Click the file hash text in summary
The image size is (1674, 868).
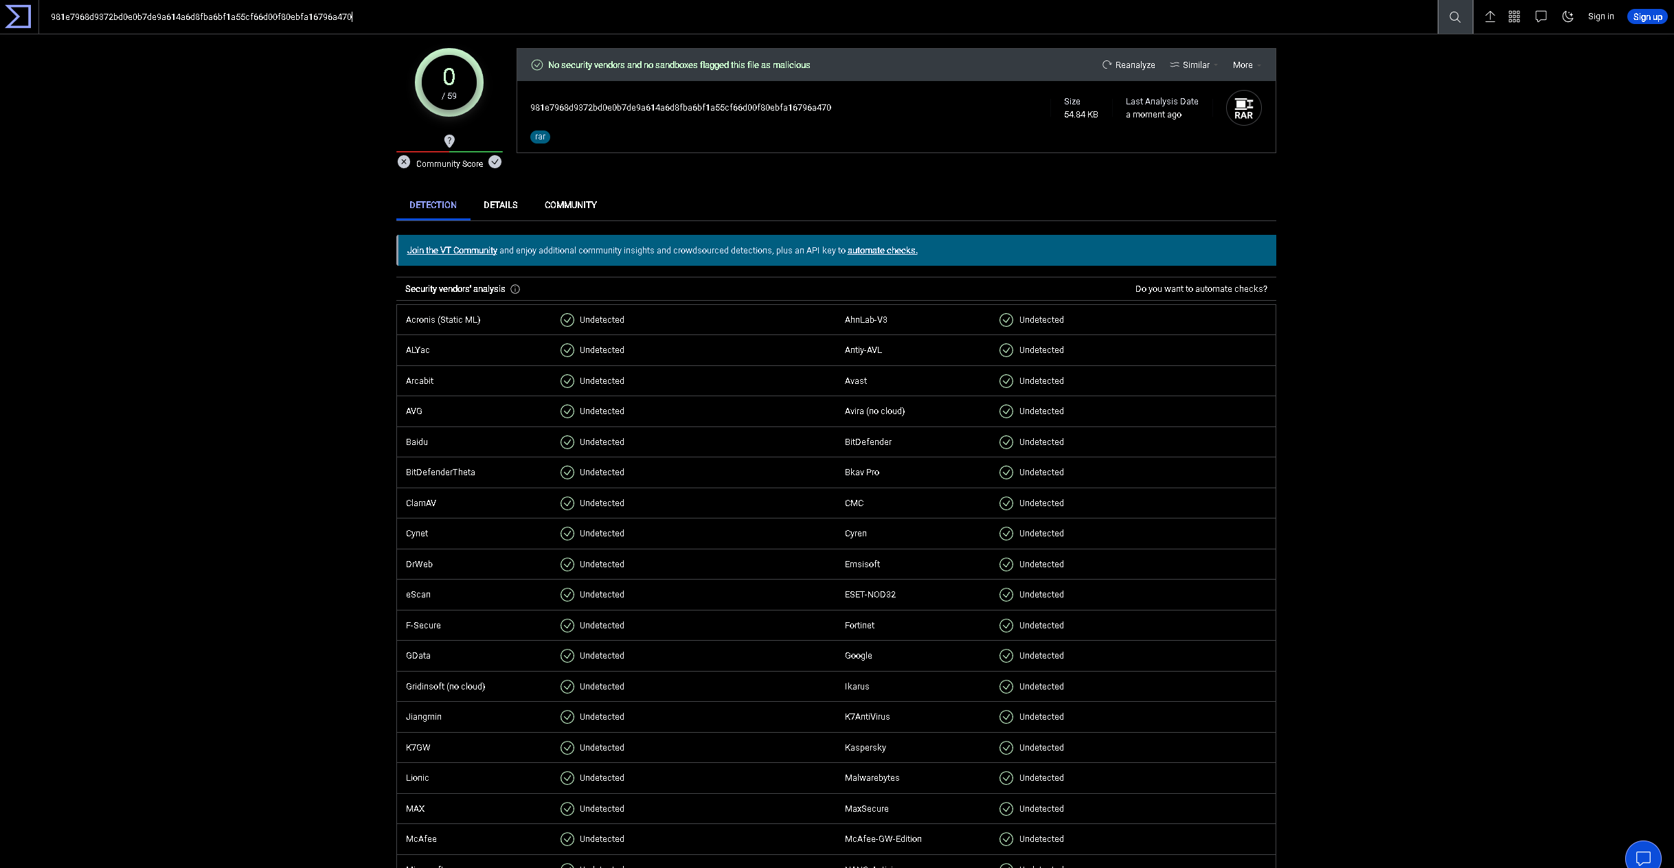point(681,108)
